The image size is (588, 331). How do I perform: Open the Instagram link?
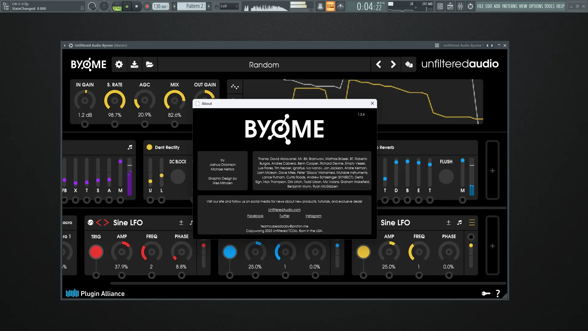pos(313,216)
